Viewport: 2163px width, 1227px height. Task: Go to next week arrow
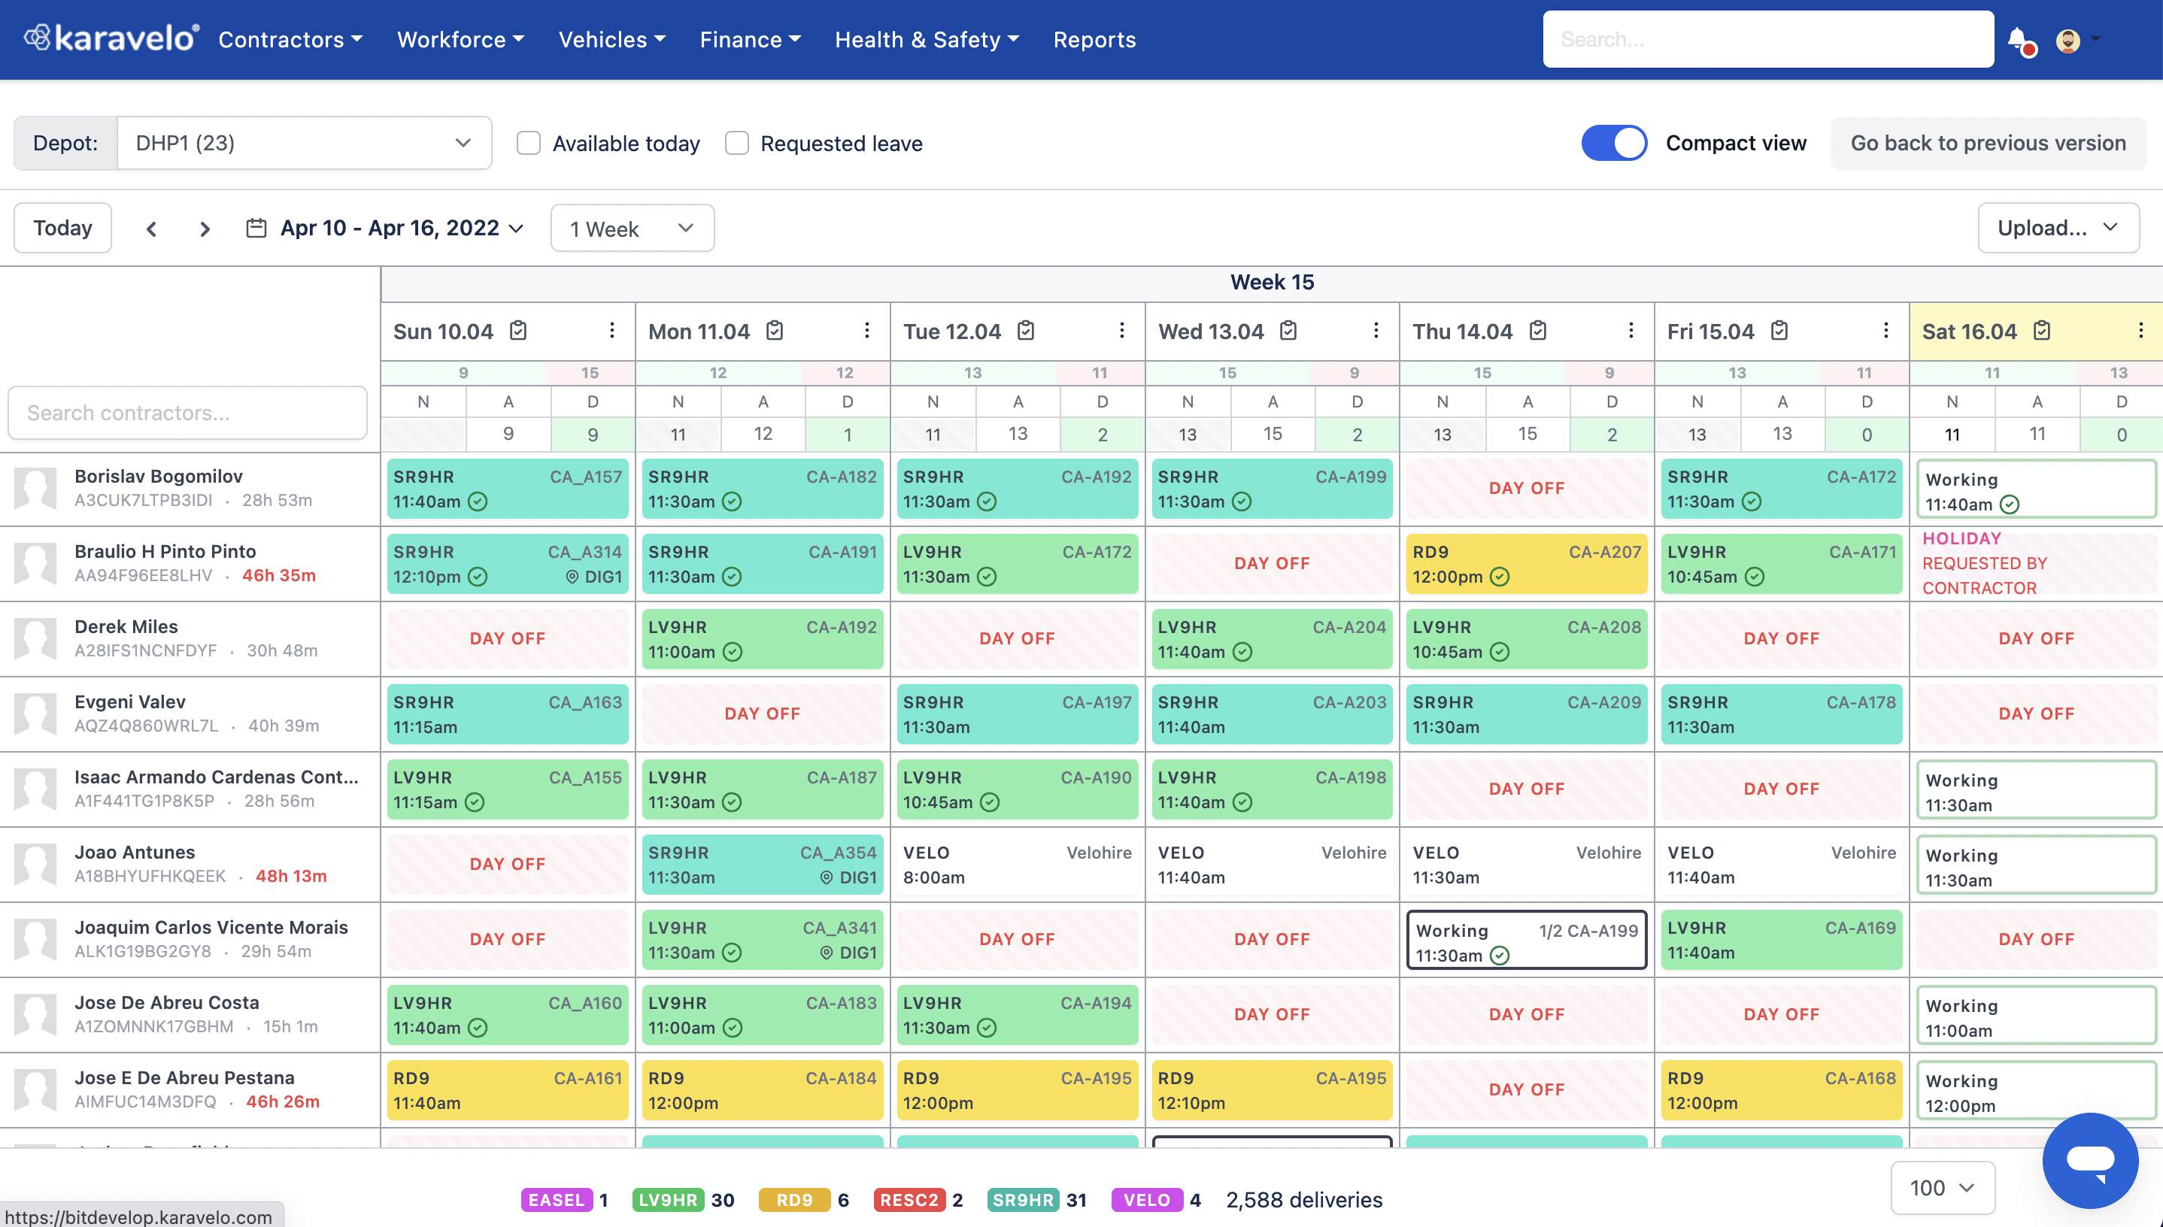pyautogui.click(x=204, y=229)
